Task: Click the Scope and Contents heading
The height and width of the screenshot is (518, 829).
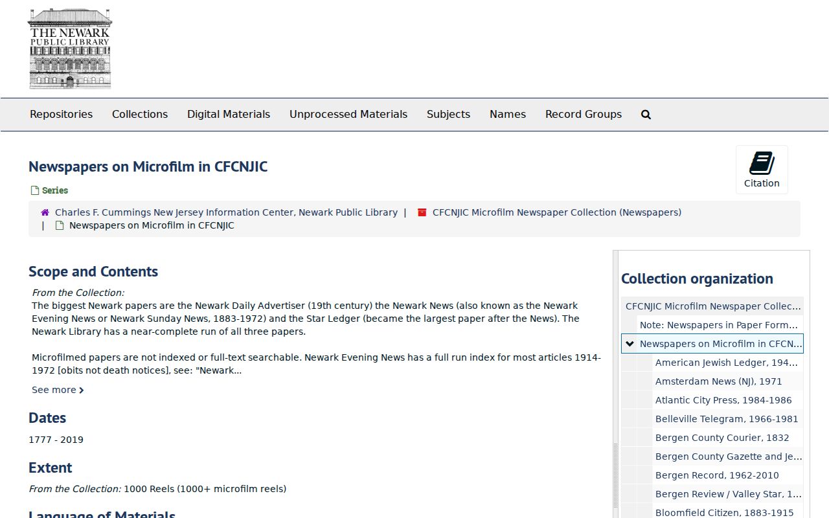Action: (x=93, y=272)
